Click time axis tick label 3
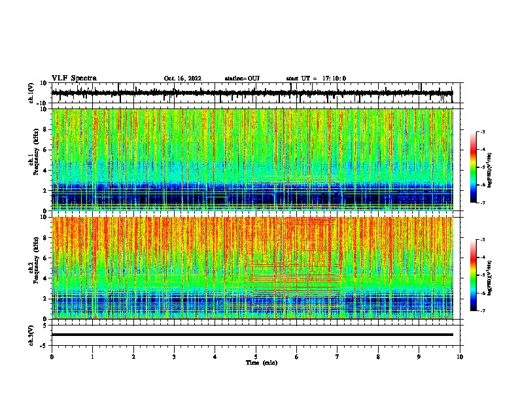Screen dimensions: 518x400 coord(174,357)
